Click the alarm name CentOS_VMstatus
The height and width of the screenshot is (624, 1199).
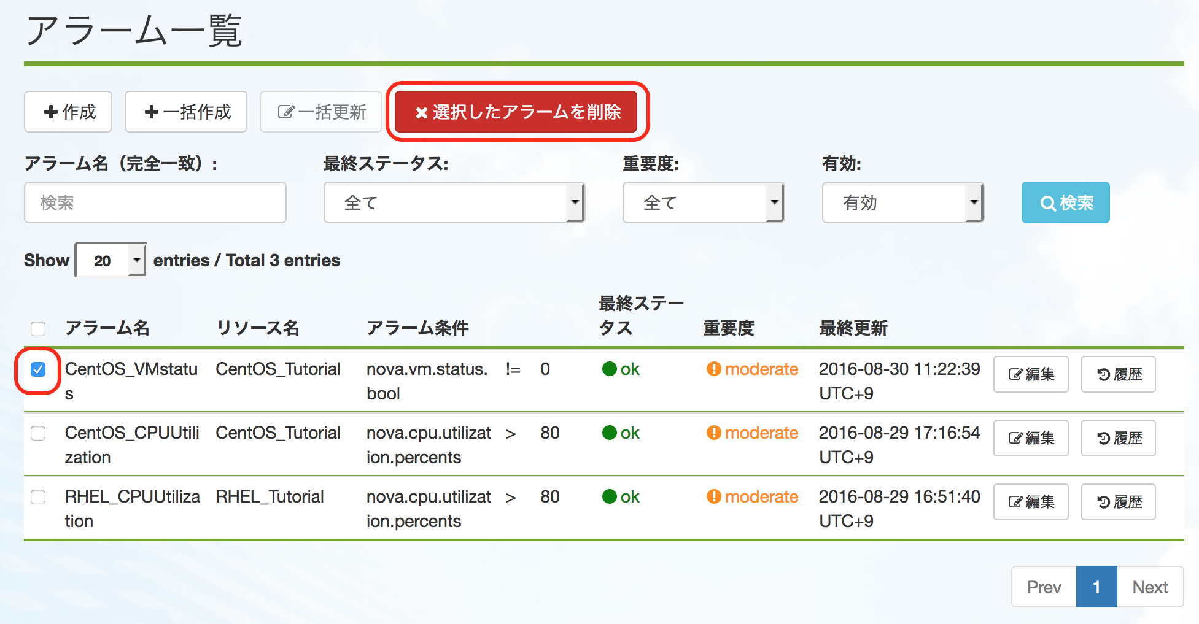(x=131, y=381)
